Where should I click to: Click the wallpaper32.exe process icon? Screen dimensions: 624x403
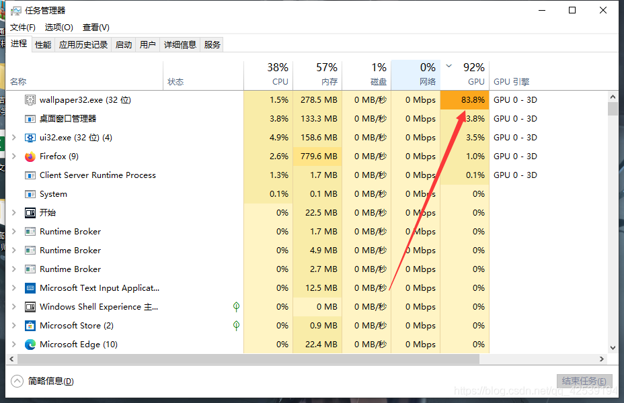(30, 100)
